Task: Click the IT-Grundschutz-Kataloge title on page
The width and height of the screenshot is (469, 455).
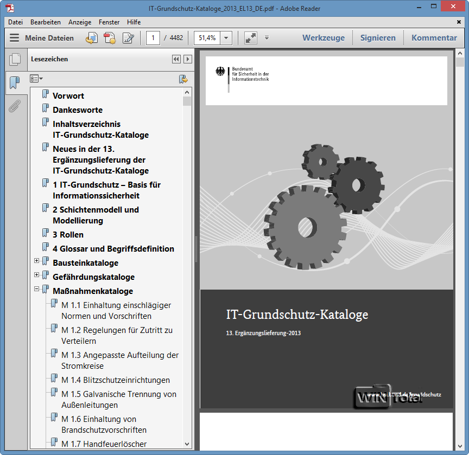Action: [x=297, y=315]
